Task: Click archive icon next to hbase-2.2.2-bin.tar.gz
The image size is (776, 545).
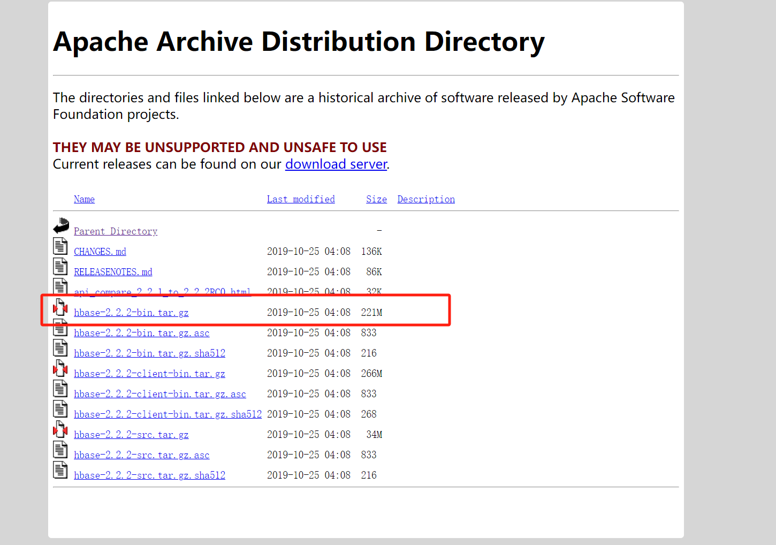Action: [x=60, y=307]
